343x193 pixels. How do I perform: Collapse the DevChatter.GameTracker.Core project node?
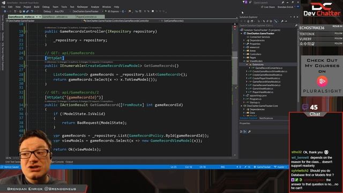pos(242,106)
